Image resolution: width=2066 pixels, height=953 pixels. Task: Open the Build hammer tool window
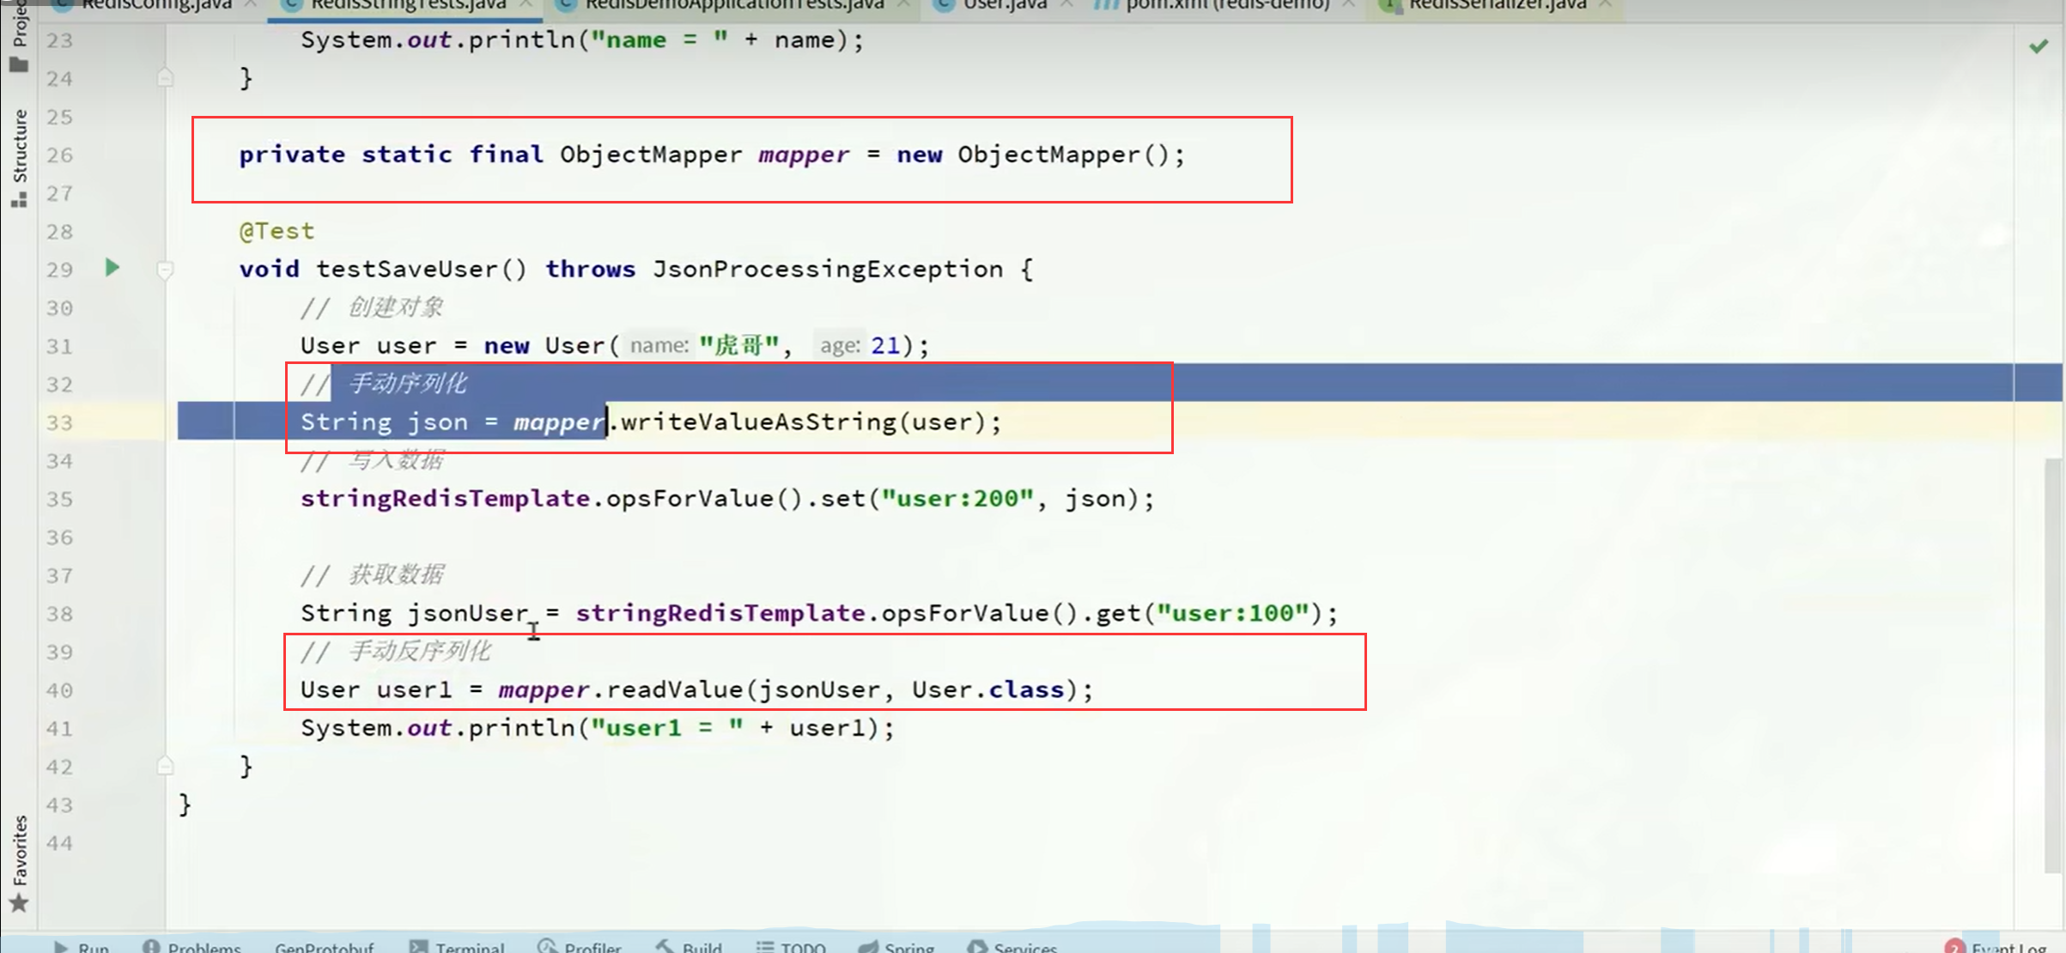click(690, 946)
